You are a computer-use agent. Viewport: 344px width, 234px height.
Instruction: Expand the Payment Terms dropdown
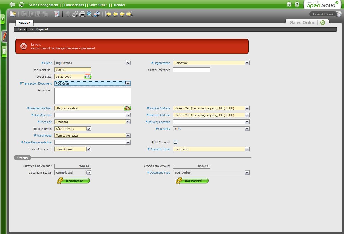pos(247,149)
